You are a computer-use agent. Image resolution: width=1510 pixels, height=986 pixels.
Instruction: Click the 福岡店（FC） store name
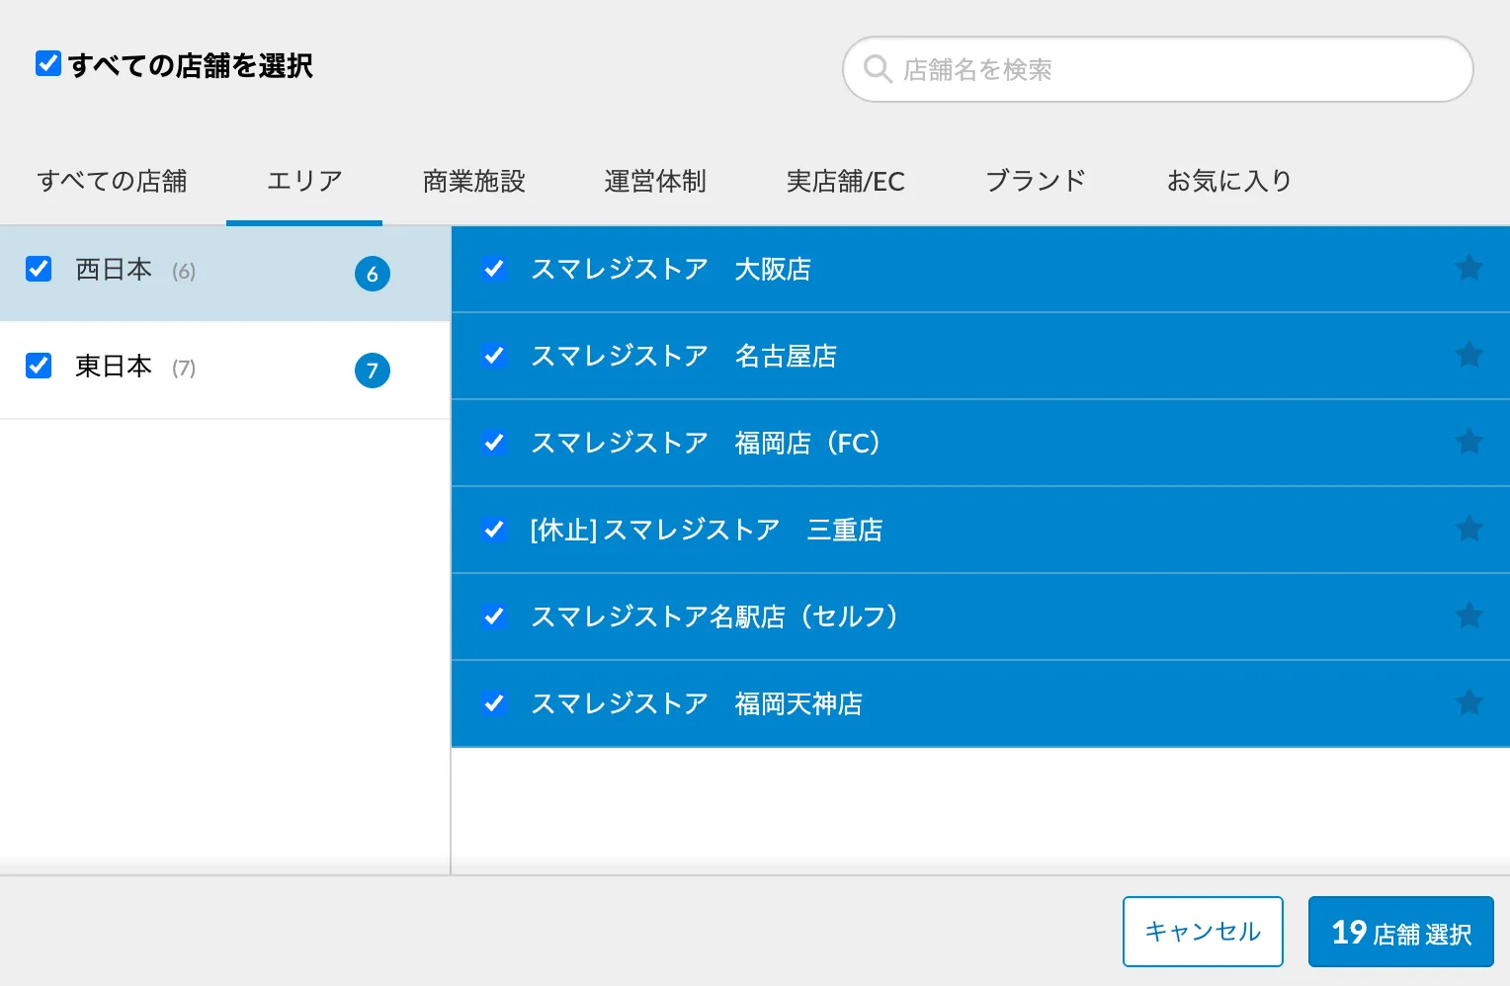click(707, 443)
